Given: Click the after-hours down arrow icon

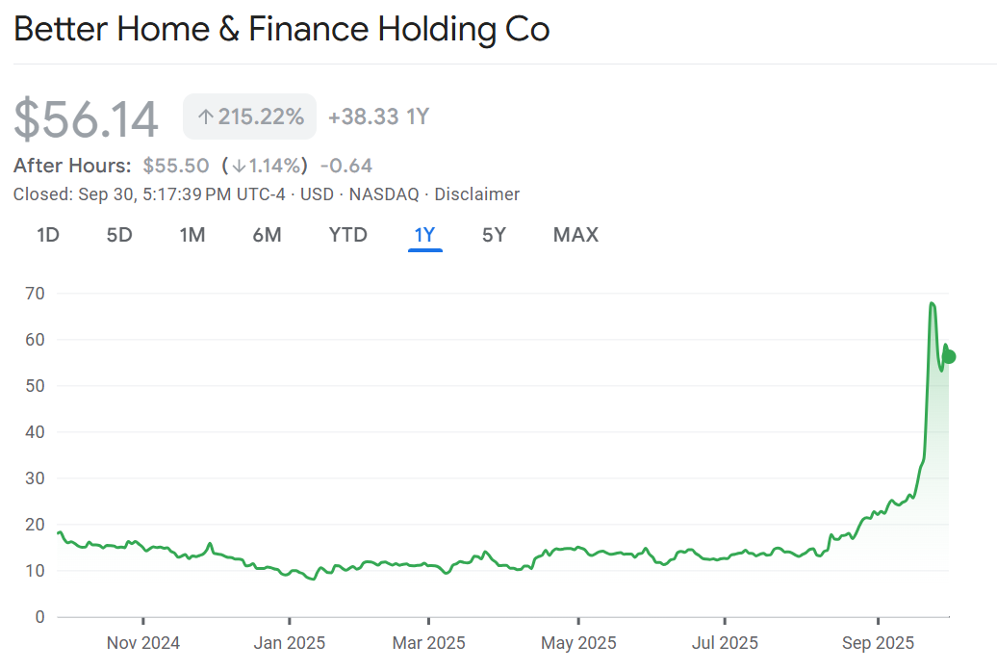Looking at the screenshot, I should tap(238, 166).
